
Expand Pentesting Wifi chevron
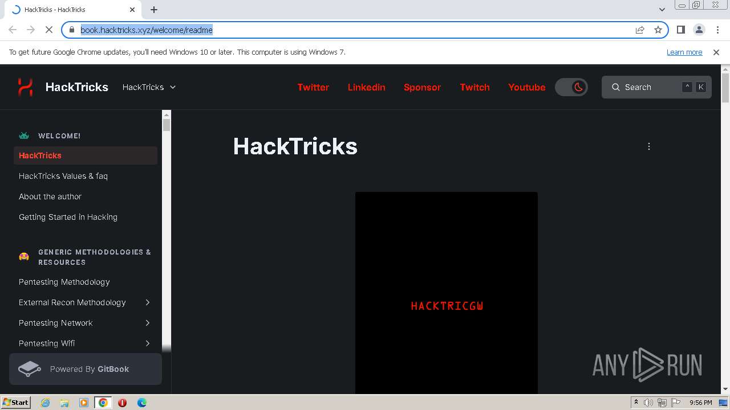click(x=148, y=343)
